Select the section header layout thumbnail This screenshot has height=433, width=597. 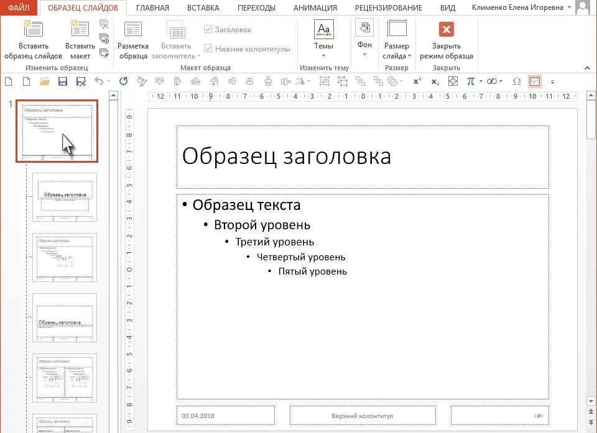65,317
